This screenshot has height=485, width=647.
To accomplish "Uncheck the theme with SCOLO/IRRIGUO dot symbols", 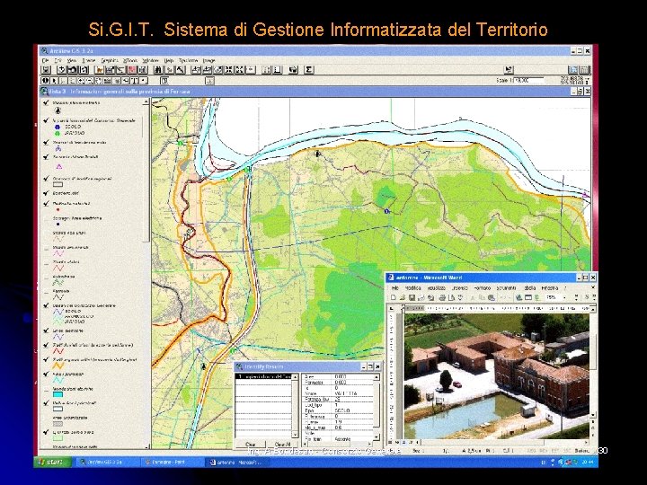I will [x=46, y=121].
